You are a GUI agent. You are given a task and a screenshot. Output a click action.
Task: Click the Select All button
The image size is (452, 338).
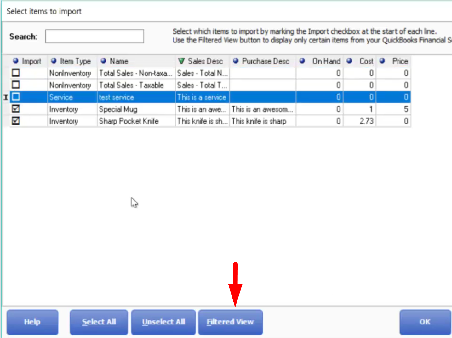[99, 322]
